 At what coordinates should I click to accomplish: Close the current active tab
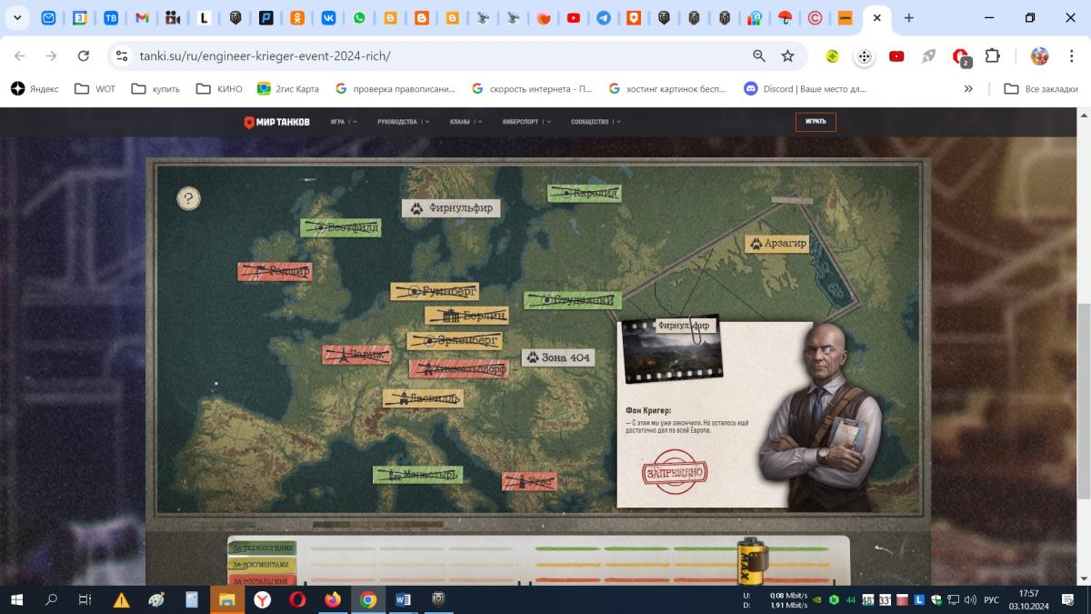click(876, 17)
